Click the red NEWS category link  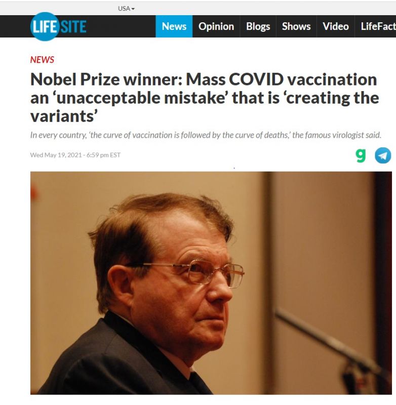click(42, 60)
